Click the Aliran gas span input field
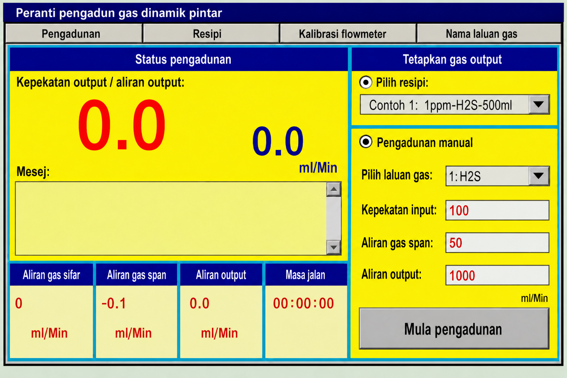 click(x=497, y=243)
